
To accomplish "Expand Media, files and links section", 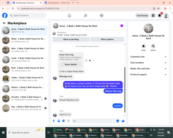I will point(148,69).
